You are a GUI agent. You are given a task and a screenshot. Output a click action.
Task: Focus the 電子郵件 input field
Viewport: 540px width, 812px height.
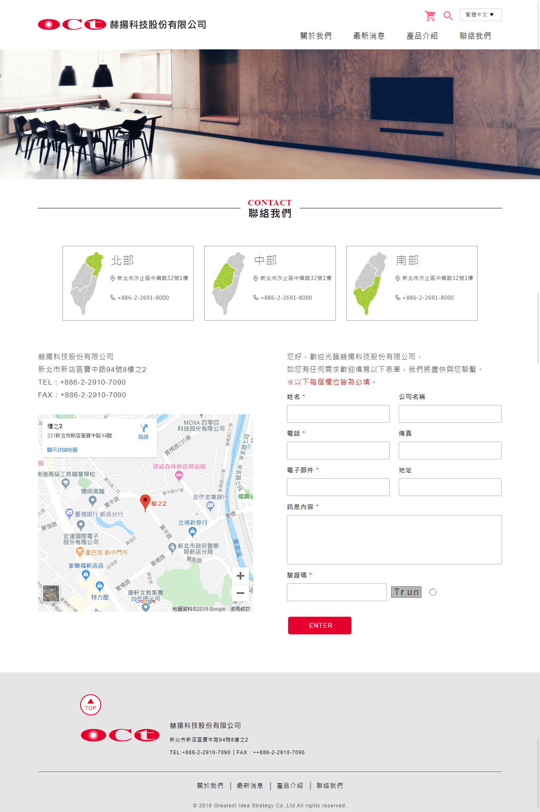point(338,487)
